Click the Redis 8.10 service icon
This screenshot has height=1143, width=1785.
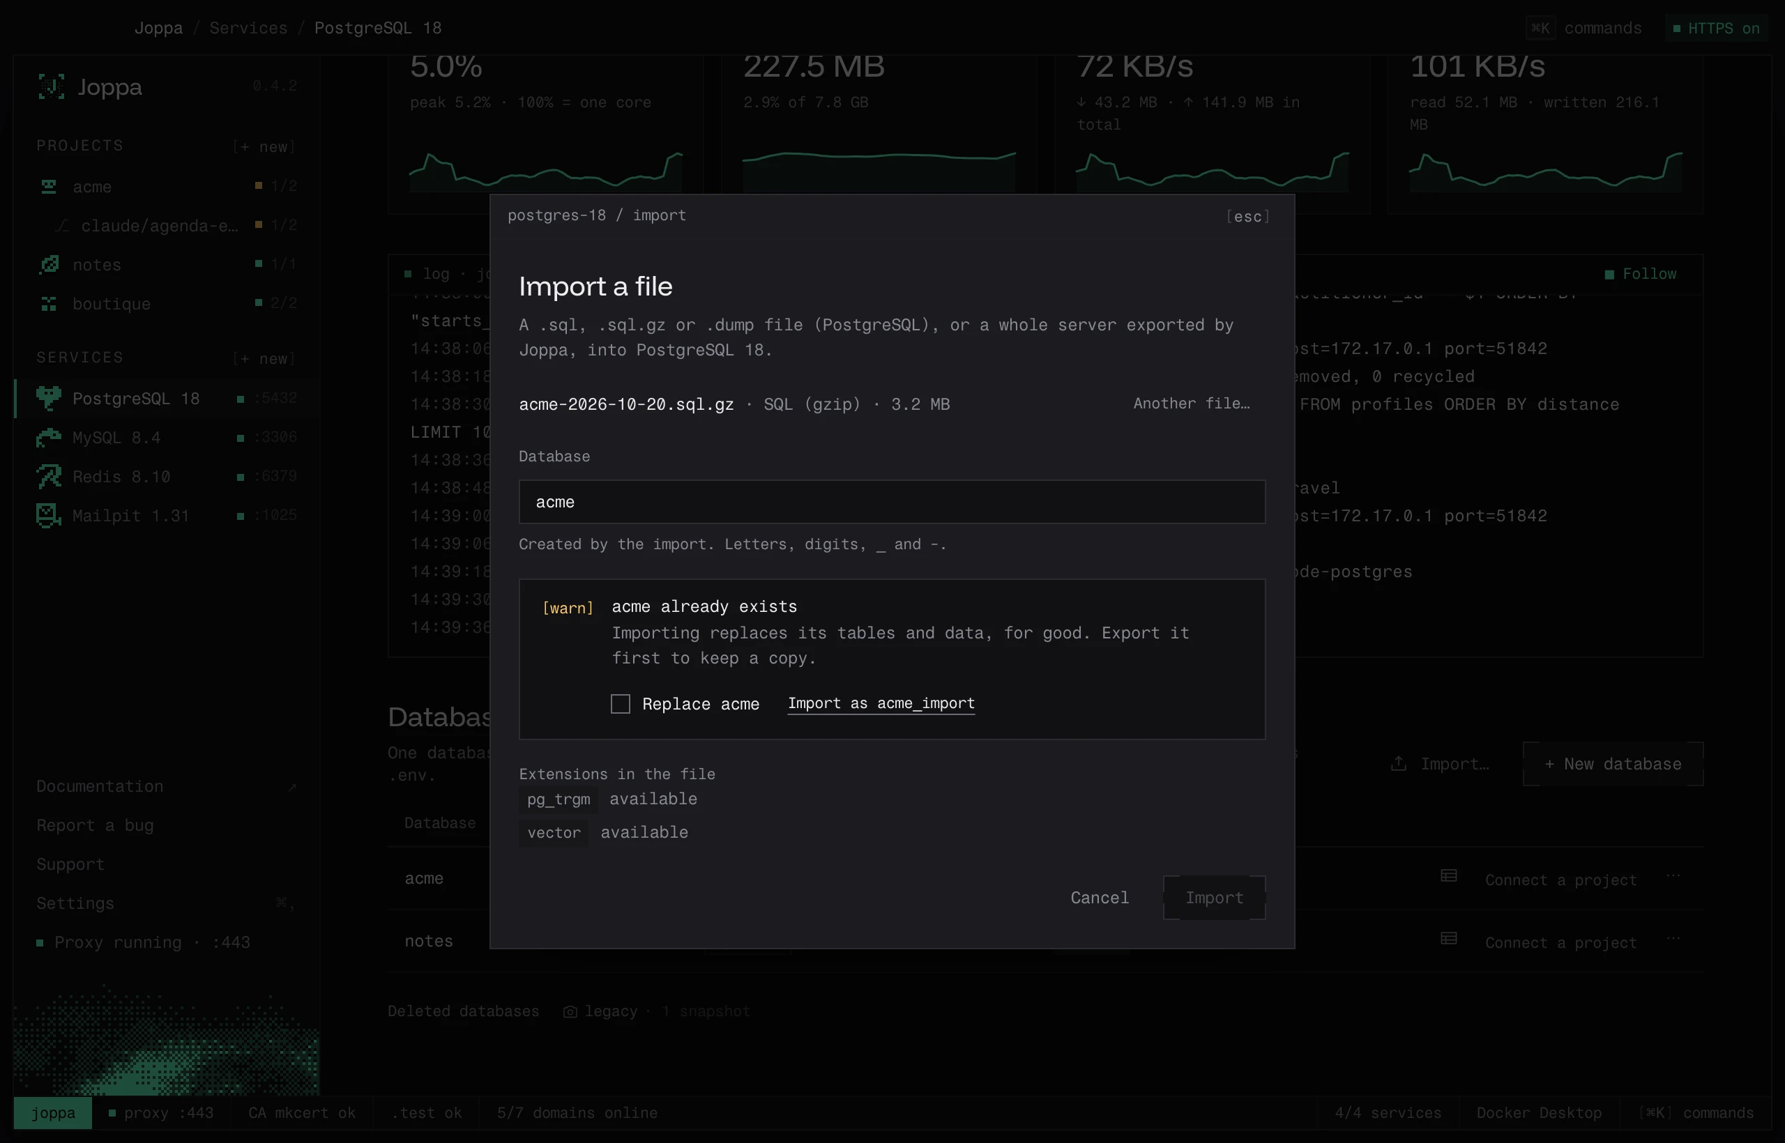click(49, 477)
